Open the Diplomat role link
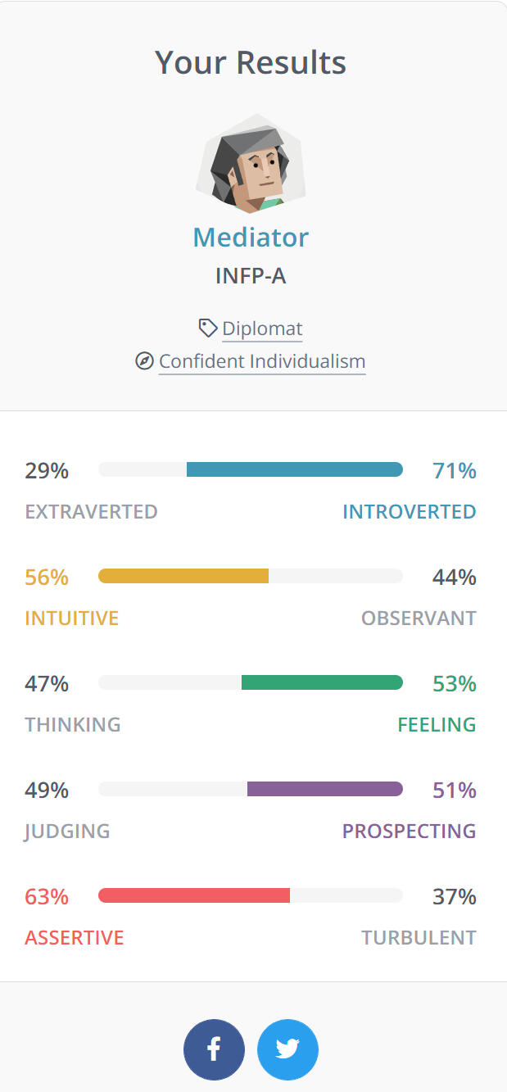507x1092 pixels. [262, 329]
